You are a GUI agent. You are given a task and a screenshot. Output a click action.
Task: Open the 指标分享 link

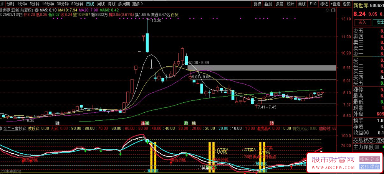click(369, 159)
